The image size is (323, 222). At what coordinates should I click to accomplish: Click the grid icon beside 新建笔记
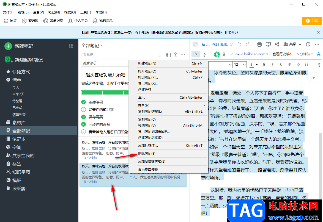pos(71,46)
